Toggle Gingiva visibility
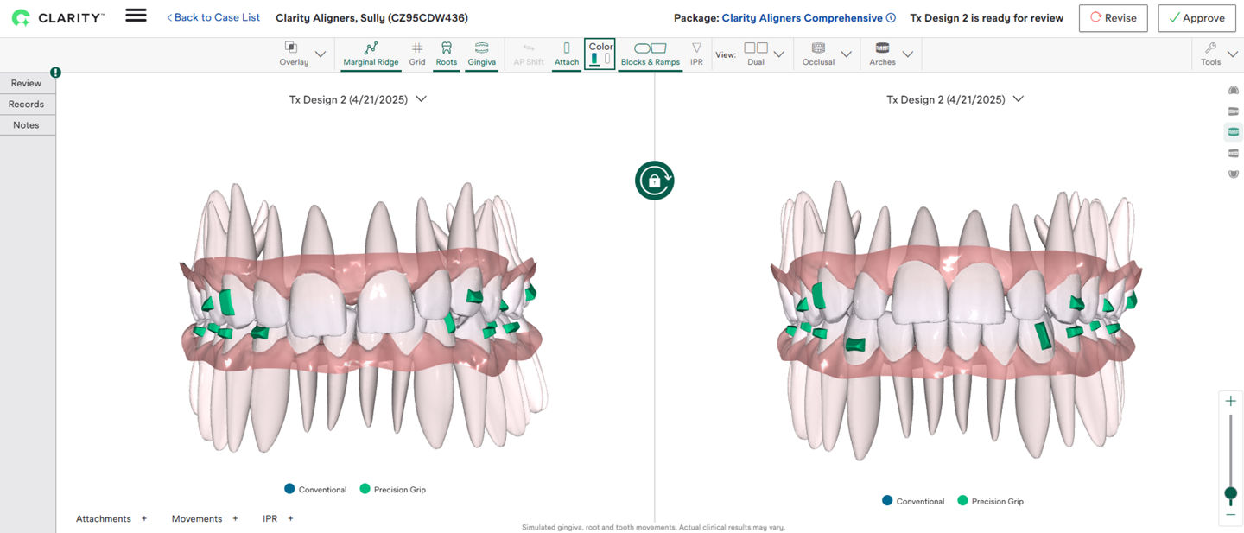The width and height of the screenshot is (1244, 533). [481, 54]
